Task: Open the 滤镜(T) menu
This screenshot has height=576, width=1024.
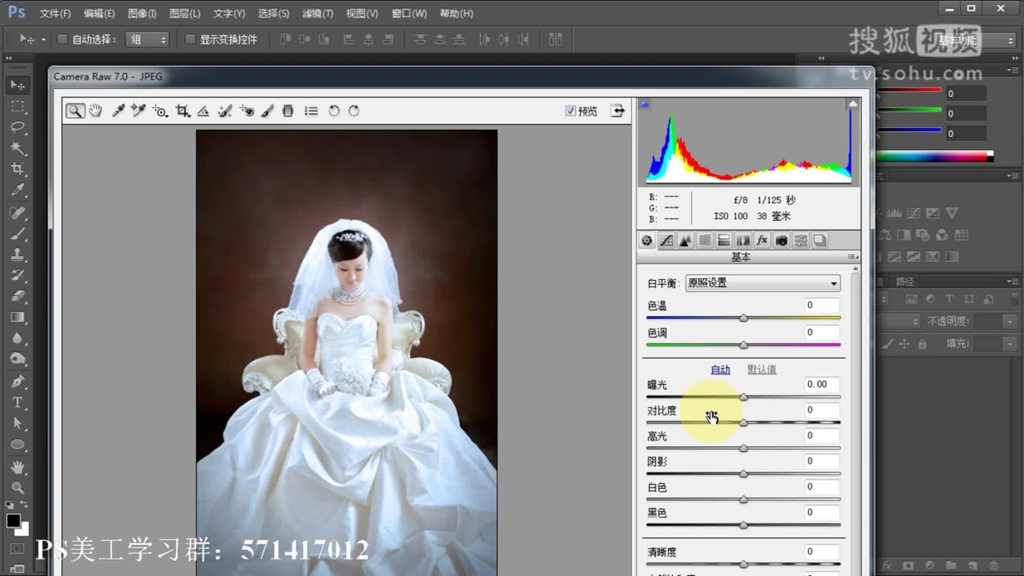Action: [317, 13]
